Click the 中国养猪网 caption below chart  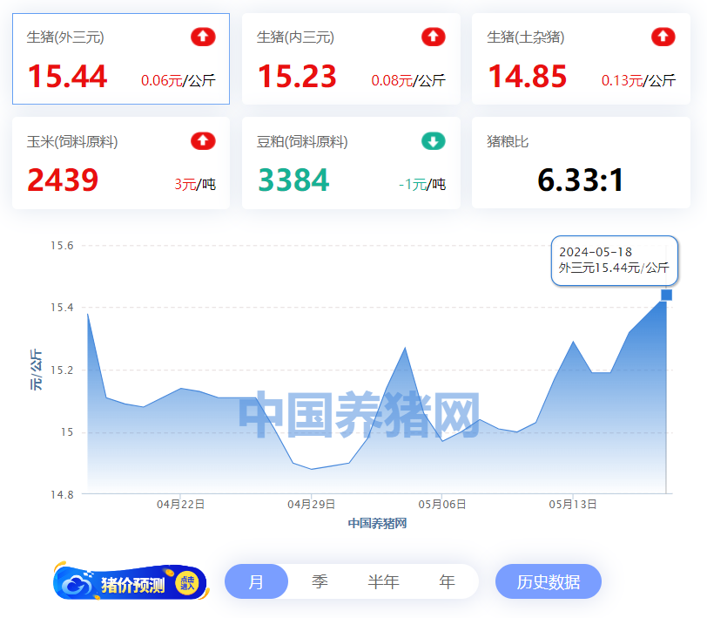point(377,523)
